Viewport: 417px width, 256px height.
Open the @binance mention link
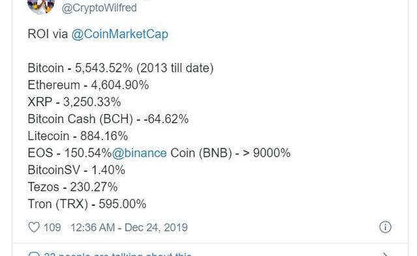point(139,153)
